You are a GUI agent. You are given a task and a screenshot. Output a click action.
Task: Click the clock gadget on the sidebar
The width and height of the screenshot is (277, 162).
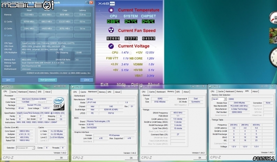pyautogui.click(x=273, y=57)
